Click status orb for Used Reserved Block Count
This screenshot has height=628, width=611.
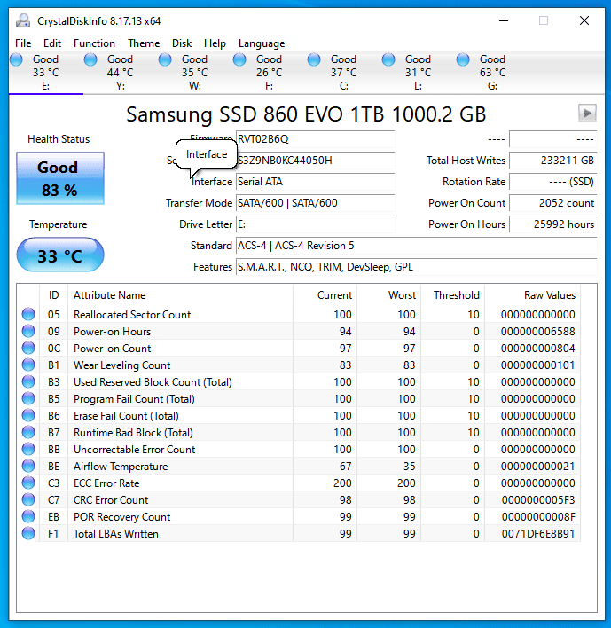[x=28, y=381]
